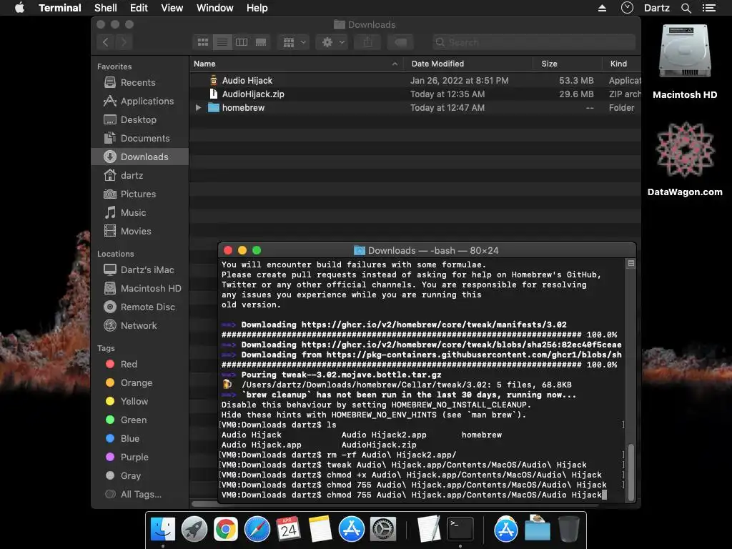The width and height of the screenshot is (732, 549).
Task: Open Safari compass icon in Dock
Action: [x=257, y=530]
